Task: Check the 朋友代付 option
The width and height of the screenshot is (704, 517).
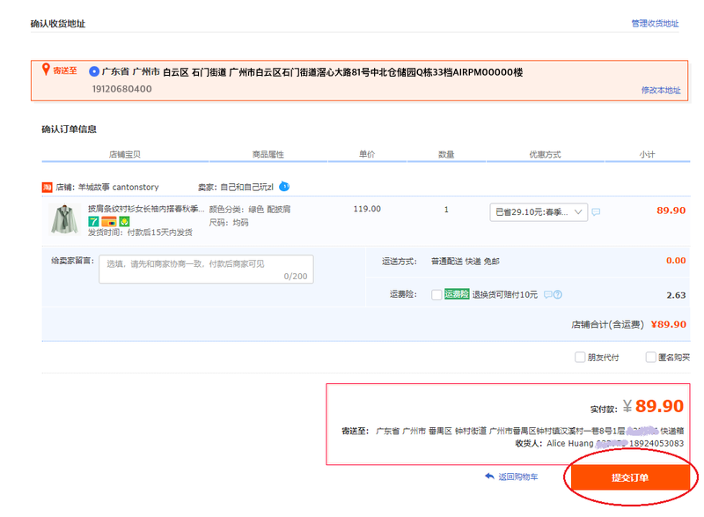Action: [580, 358]
